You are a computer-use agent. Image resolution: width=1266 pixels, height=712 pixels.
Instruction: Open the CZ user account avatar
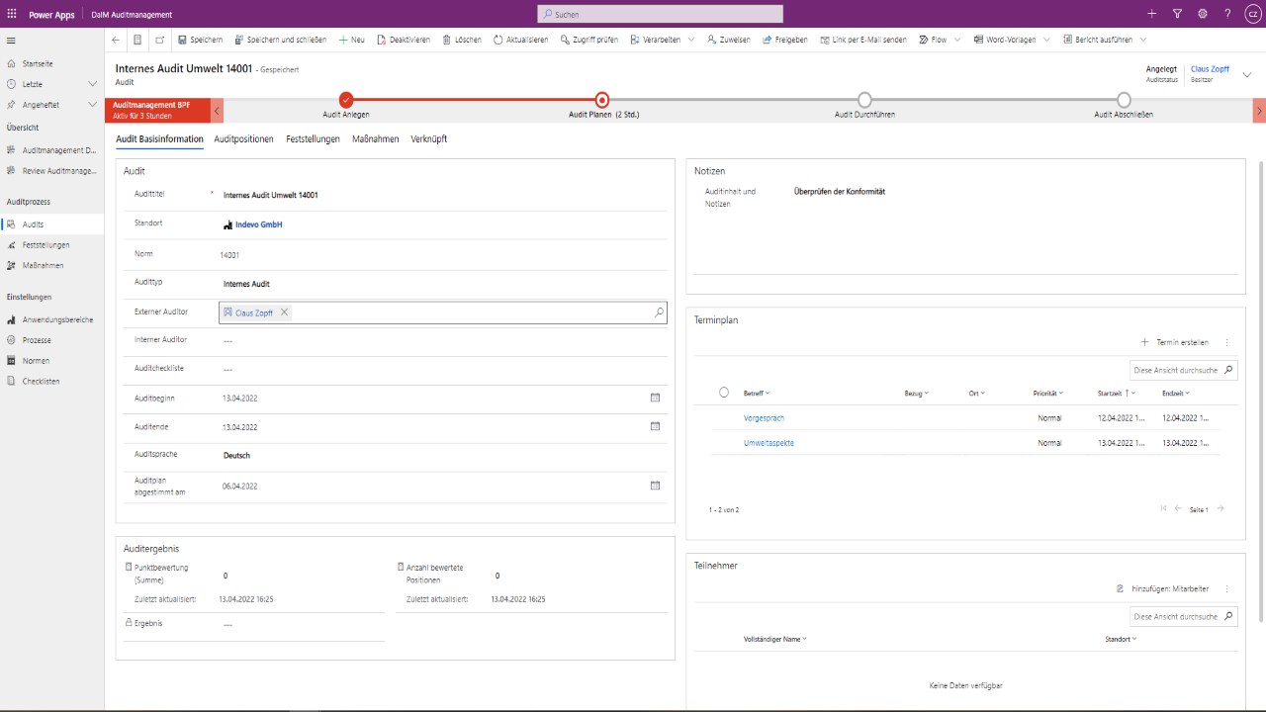click(x=1252, y=14)
